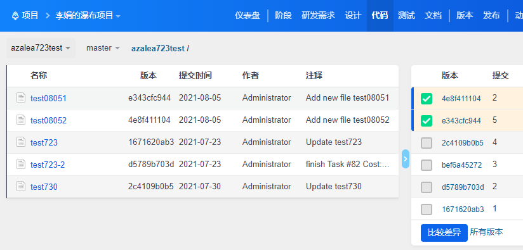The image size is (523, 250).
Task: Open commit bef6a45272 in version panel
Action: pos(462,165)
